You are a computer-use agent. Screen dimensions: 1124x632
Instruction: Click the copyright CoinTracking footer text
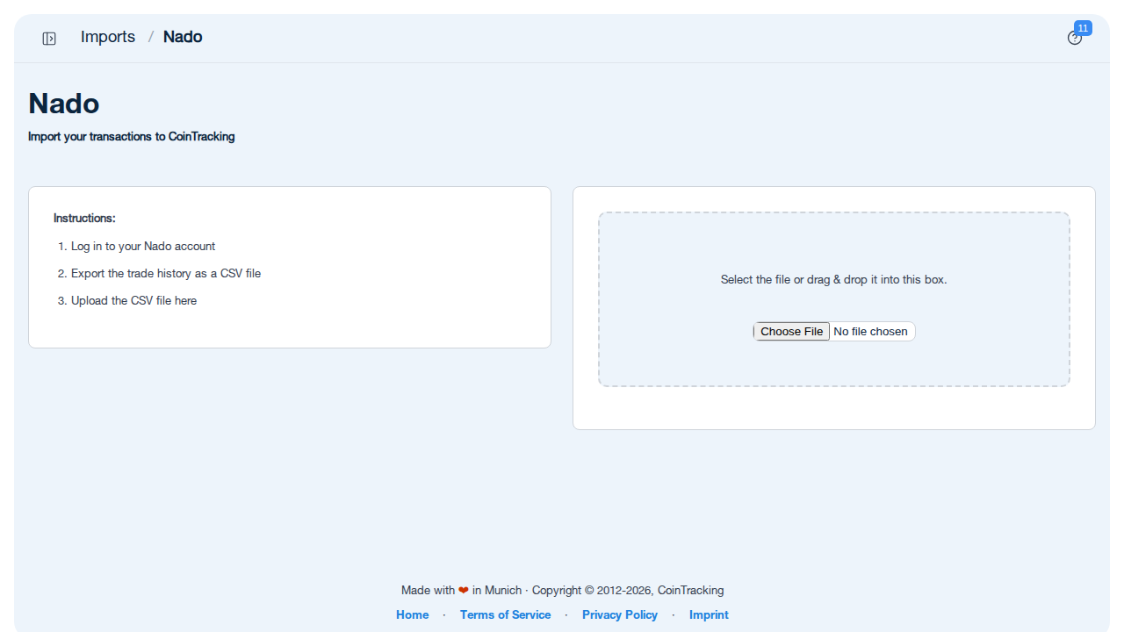tap(628, 590)
